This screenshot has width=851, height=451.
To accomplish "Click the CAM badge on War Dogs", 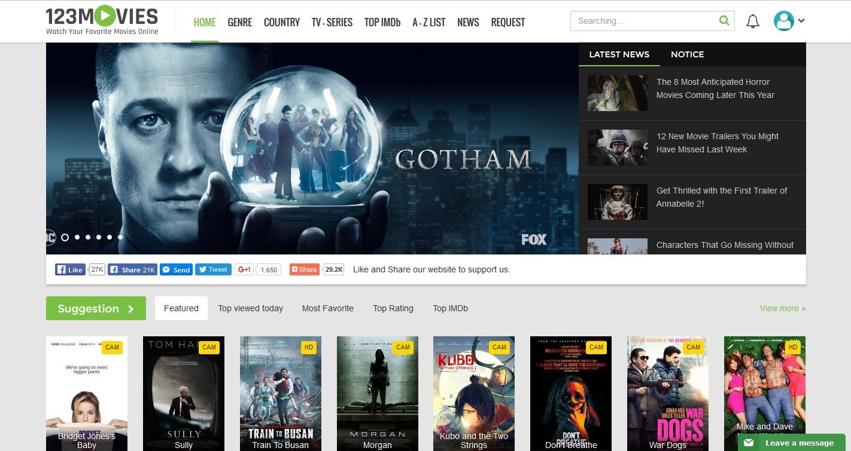I will pos(693,347).
